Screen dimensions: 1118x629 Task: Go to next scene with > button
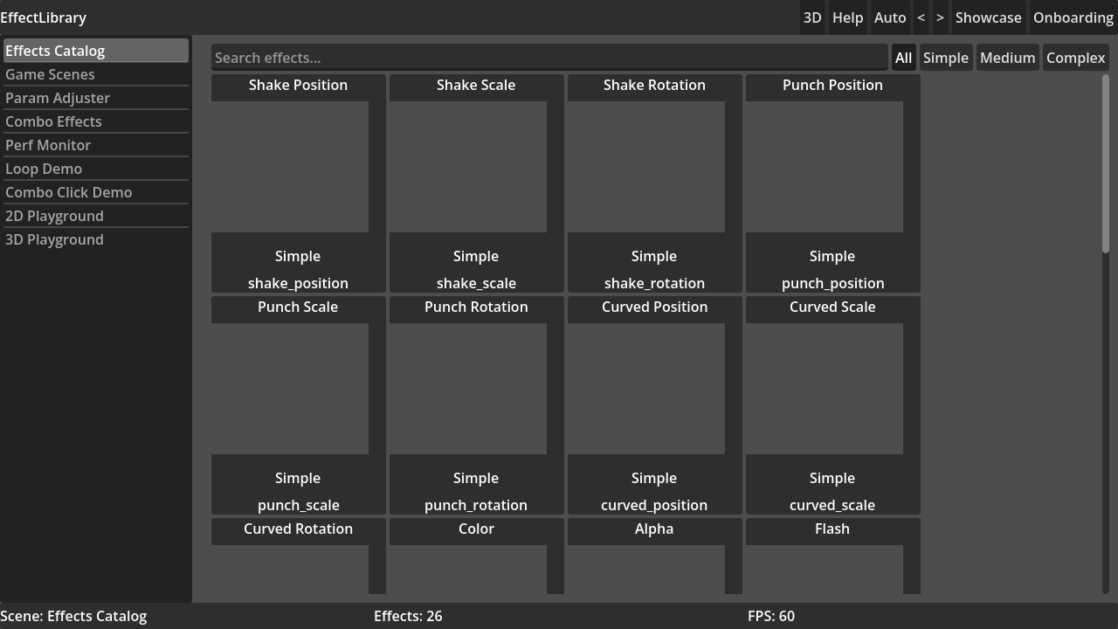click(940, 17)
